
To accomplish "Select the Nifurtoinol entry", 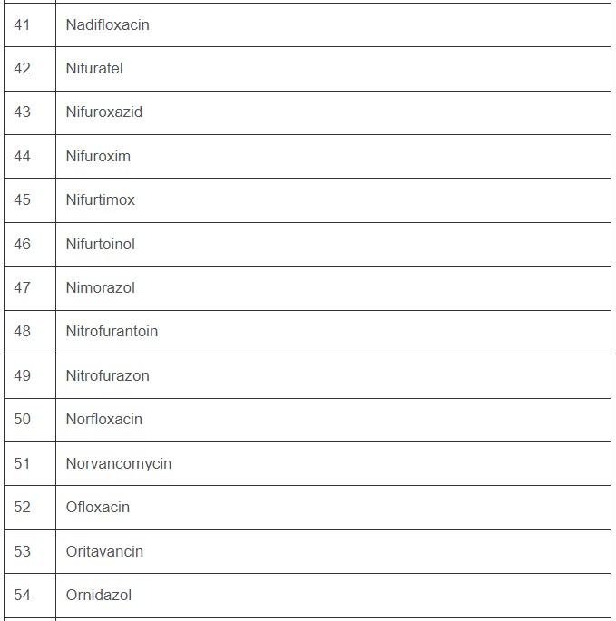I will coord(100,244).
